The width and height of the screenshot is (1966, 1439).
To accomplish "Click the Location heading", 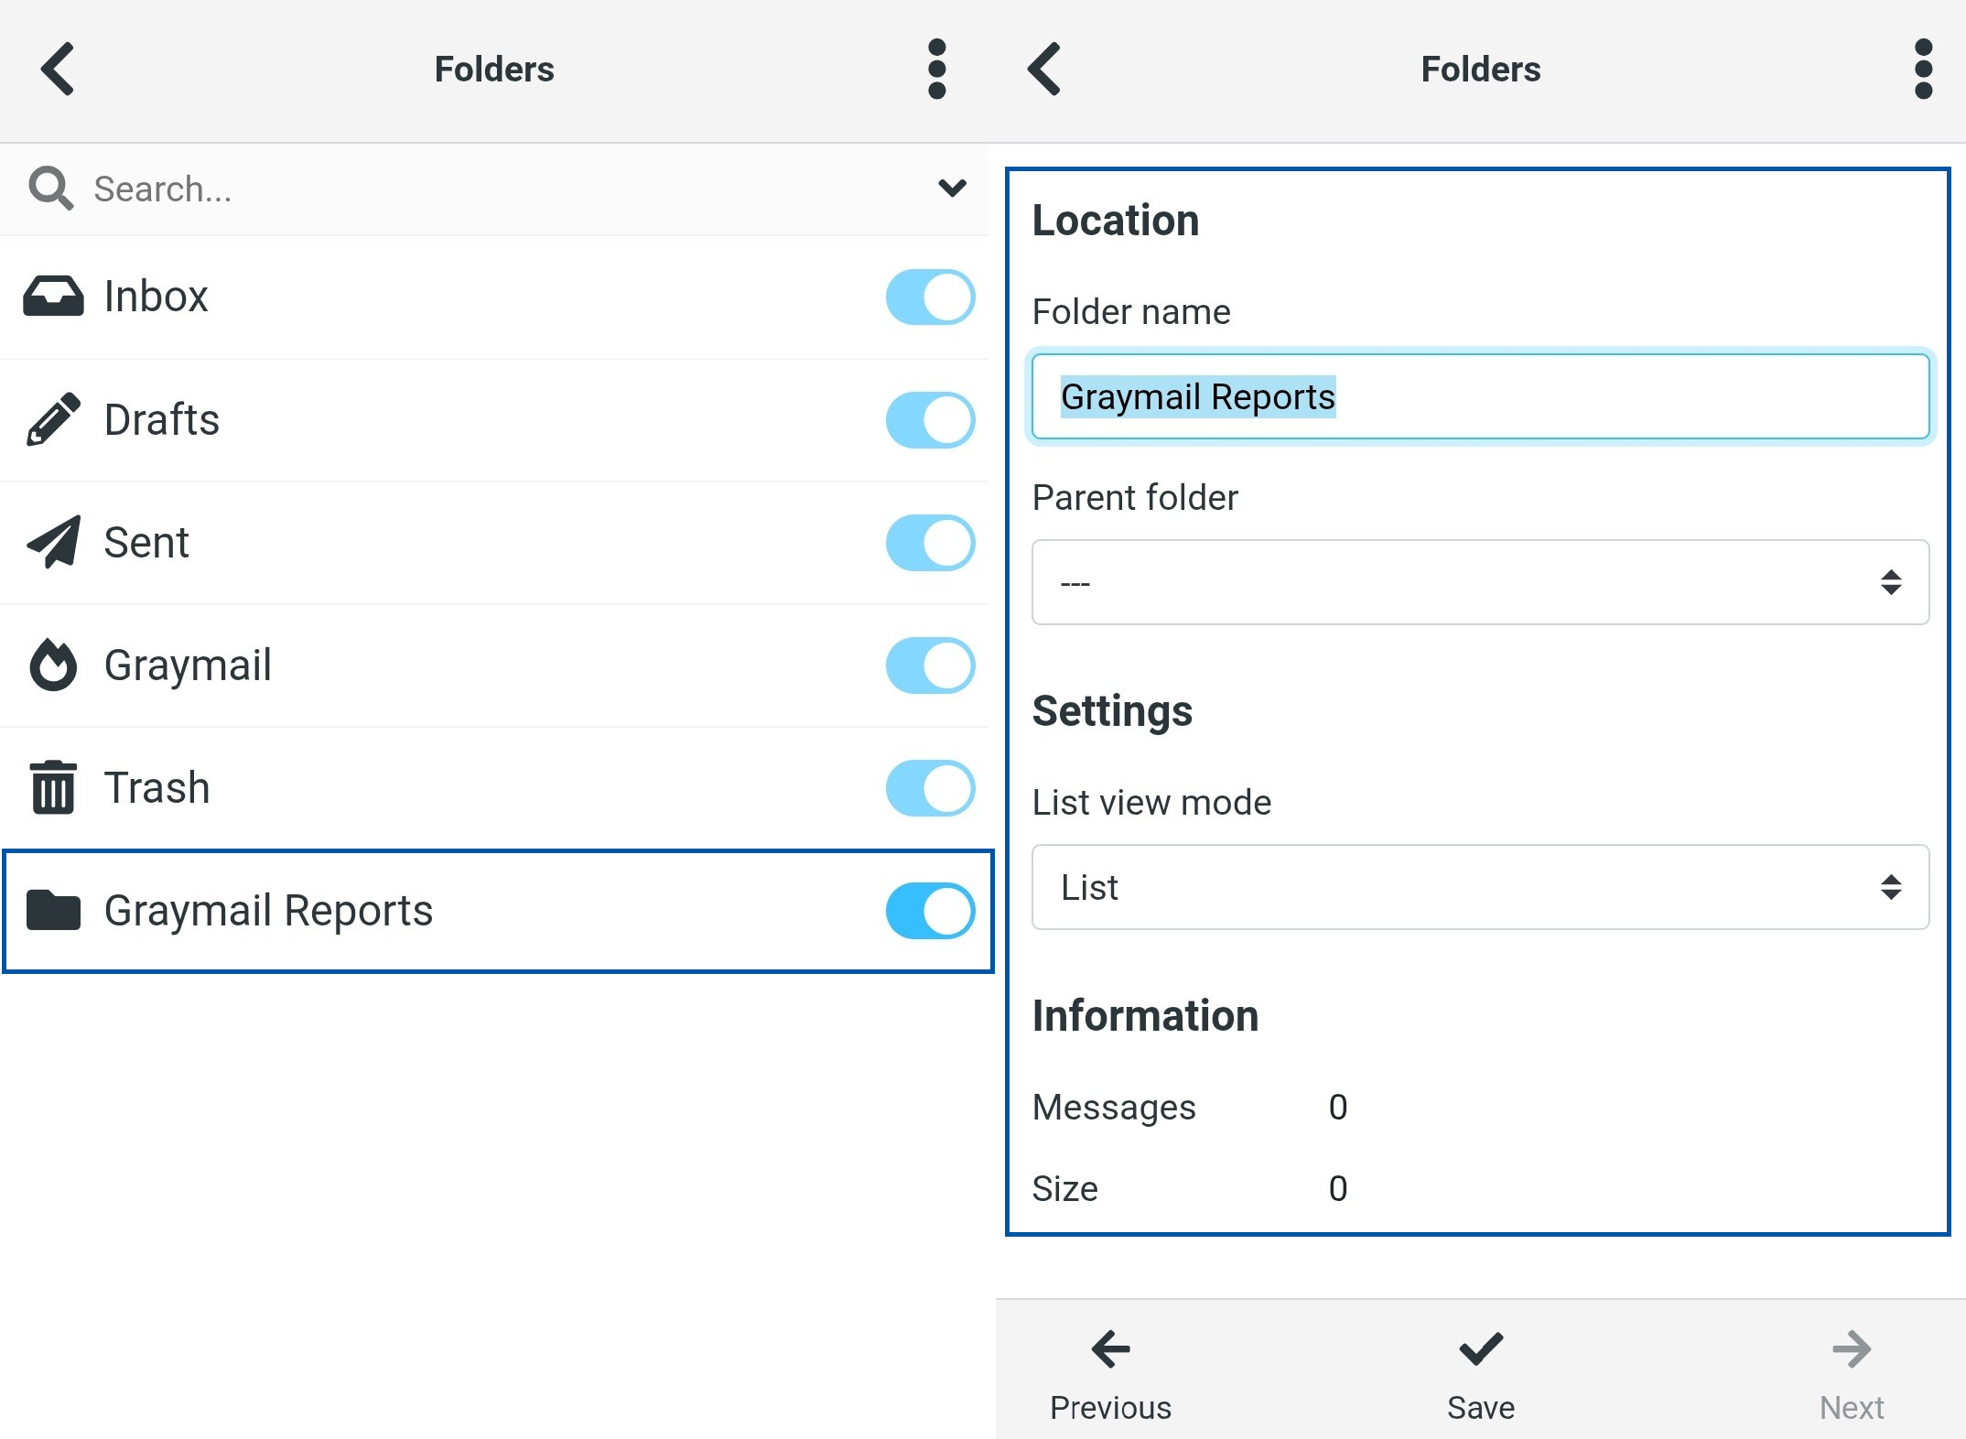I will pos(1115,220).
